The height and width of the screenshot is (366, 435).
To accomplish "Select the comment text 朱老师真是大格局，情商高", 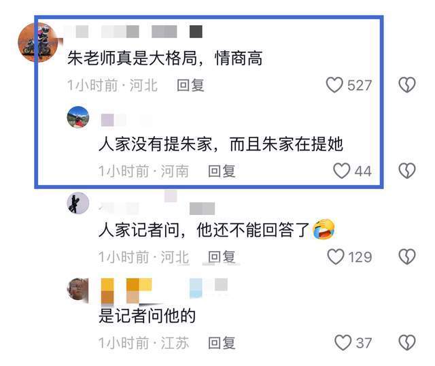I will pos(164,58).
